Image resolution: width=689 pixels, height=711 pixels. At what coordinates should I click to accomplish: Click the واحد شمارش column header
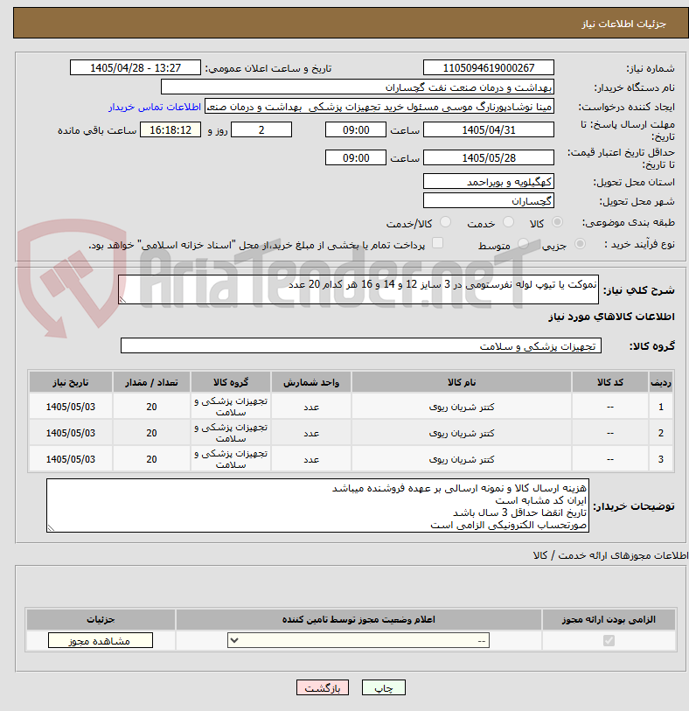click(x=311, y=382)
